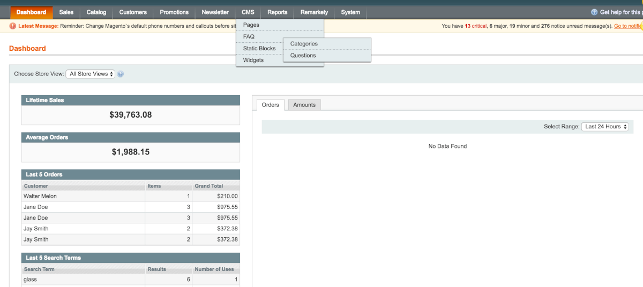Click help icon beside store view selector
This screenshot has width=643, height=287.
[x=121, y=74]
